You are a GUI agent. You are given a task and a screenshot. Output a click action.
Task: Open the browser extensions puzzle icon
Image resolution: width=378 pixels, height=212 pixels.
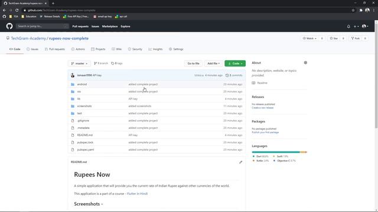click(361, 11)
